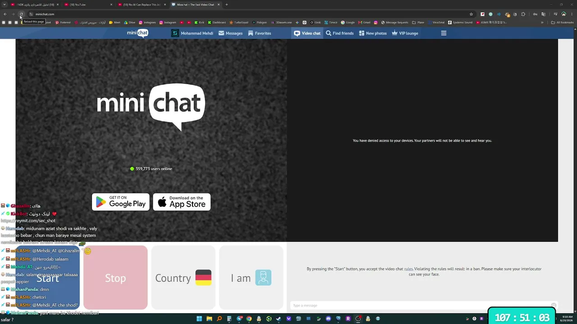
Task: Click the Start button
Action: point(48,278)
